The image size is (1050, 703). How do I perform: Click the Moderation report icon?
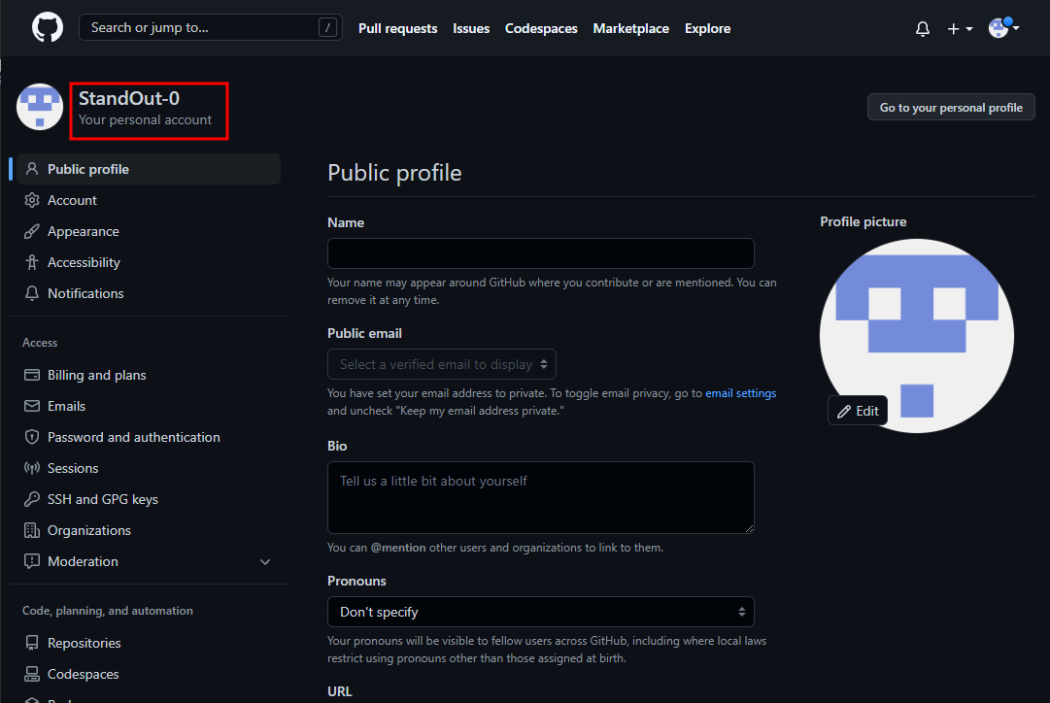coord(31,561)
